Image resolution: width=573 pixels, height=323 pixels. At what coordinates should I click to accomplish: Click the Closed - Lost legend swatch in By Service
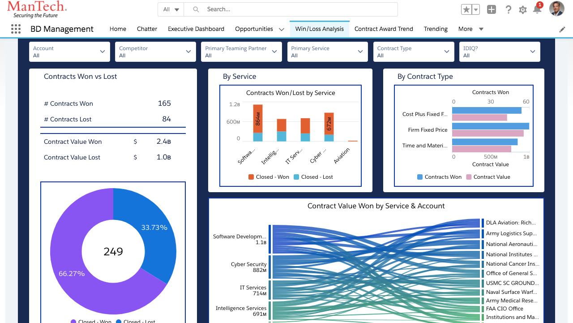click(296, 177)
